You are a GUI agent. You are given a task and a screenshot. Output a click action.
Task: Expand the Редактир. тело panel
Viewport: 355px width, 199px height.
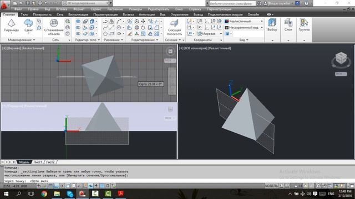(88, 40)
